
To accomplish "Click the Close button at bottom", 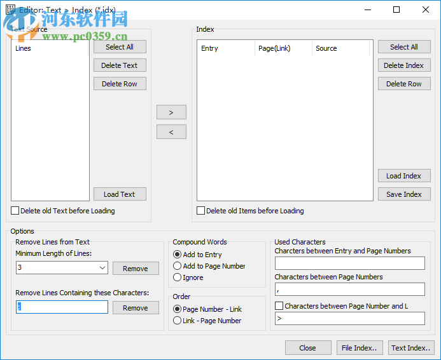I will tap(308, 348).
